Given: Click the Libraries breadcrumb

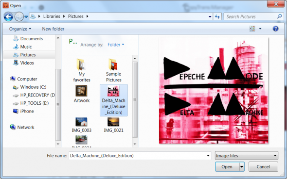Looking at the screenshot, I should (x=52, y=16).
